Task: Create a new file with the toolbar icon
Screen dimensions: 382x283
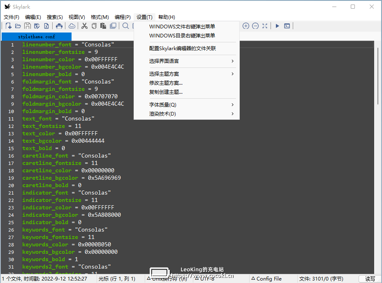Action: point(8,26)
